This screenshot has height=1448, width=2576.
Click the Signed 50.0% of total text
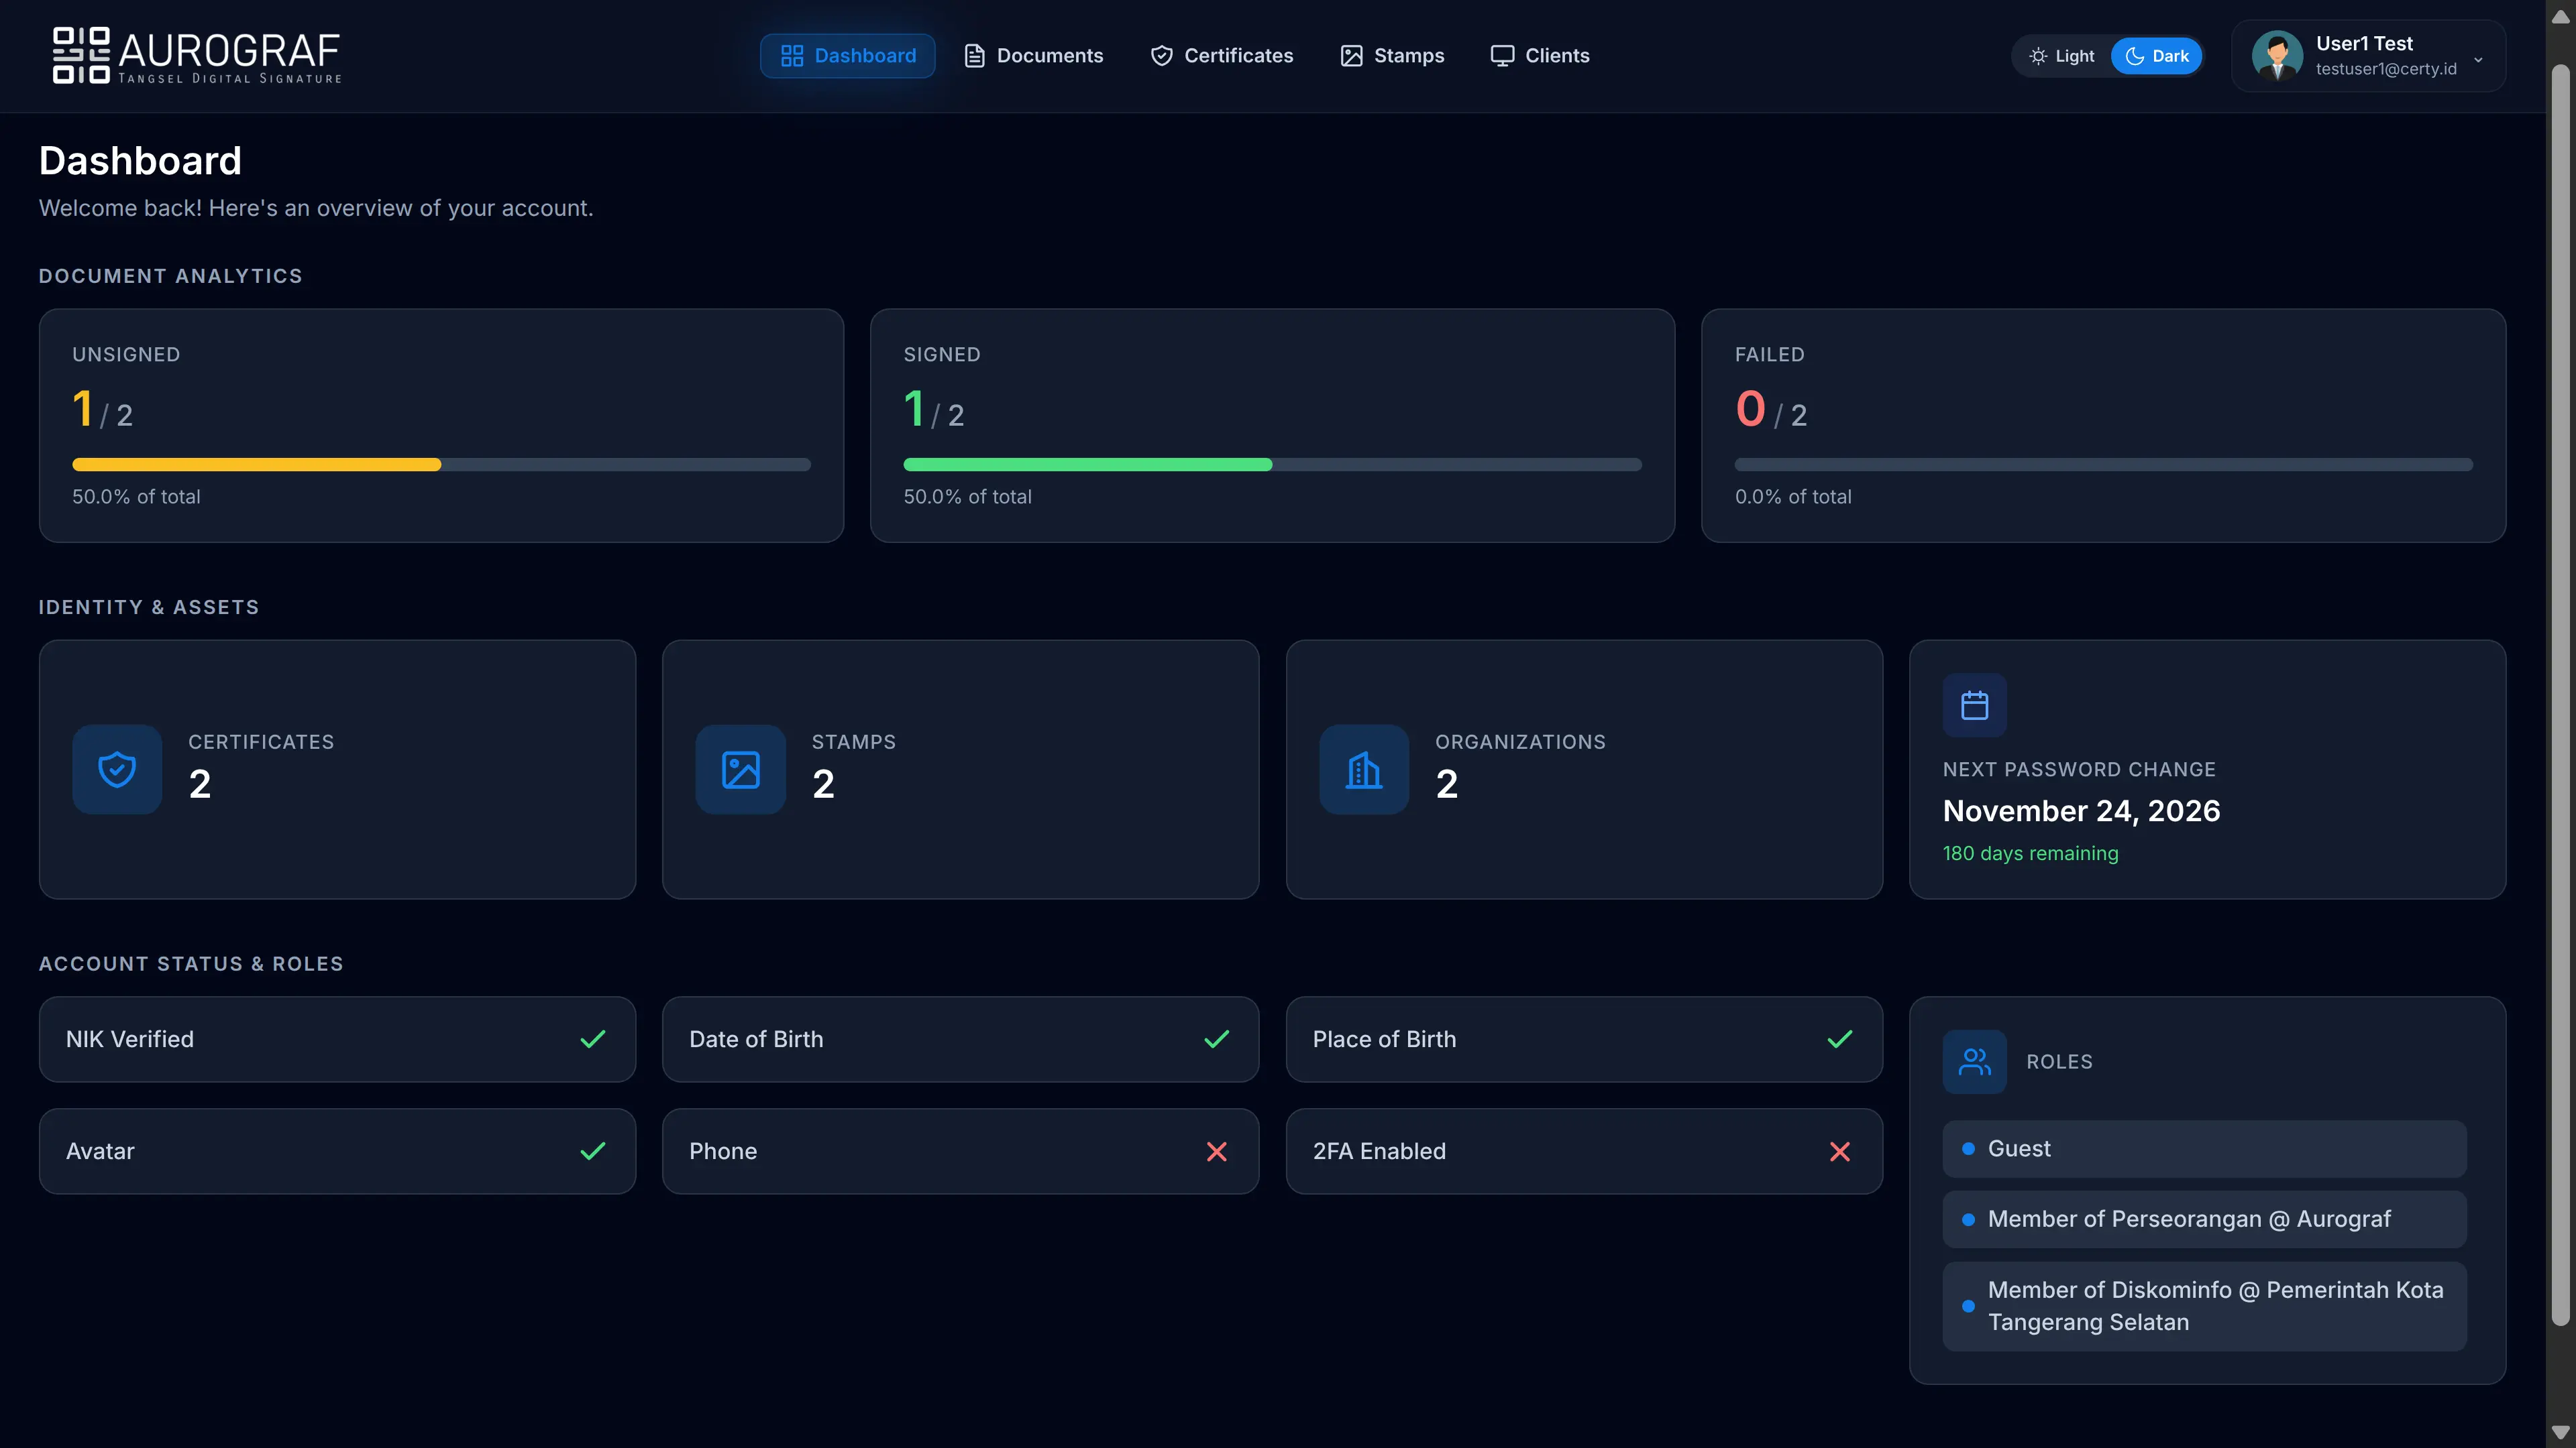coord(967,497)
